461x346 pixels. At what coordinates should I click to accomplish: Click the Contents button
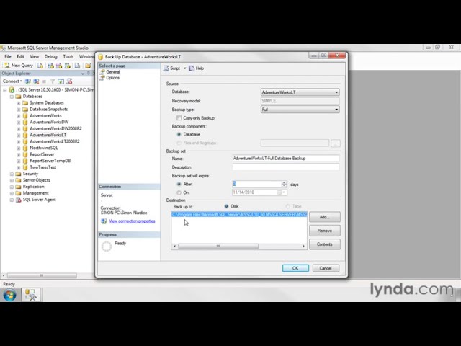click(325, 244)
